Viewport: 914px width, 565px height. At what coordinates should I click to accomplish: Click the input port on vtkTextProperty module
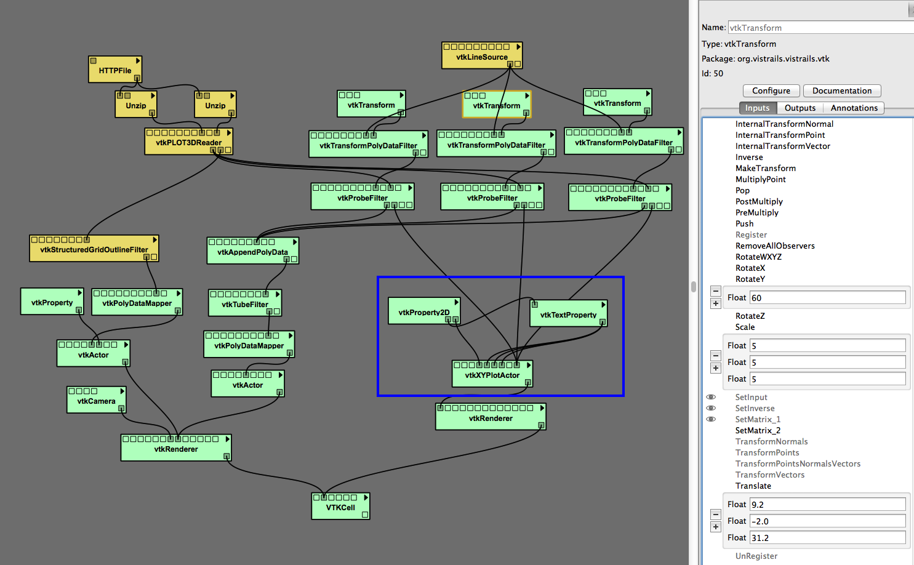click(535, 305)
